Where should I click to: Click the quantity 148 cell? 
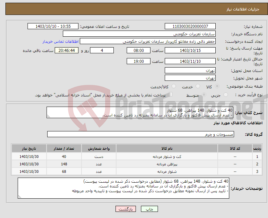(64, 164)
